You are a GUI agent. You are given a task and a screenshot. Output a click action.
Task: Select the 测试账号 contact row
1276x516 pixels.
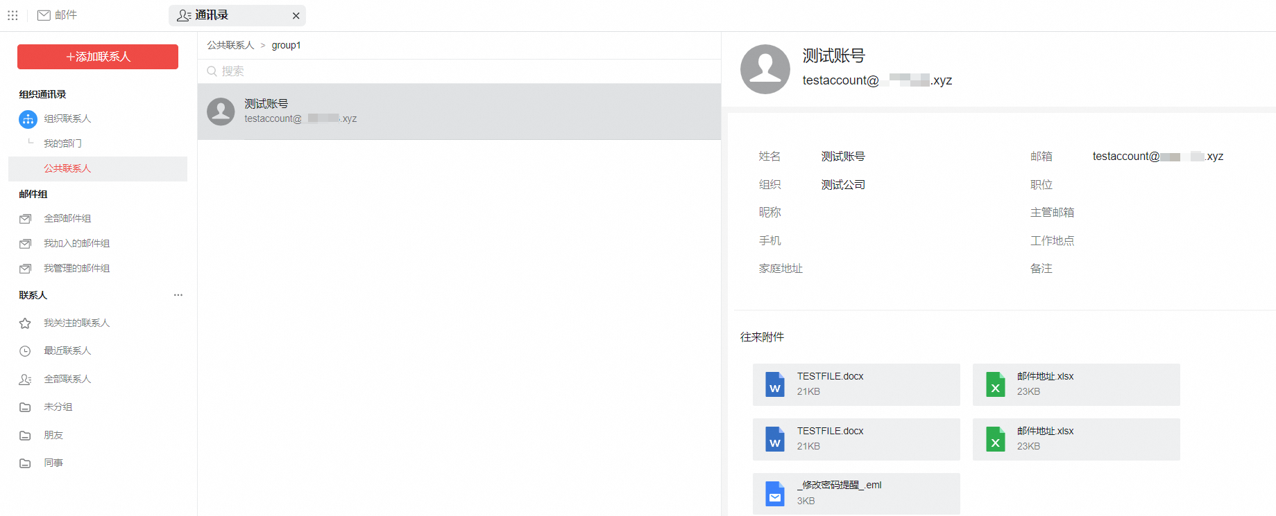click(459, 112)
